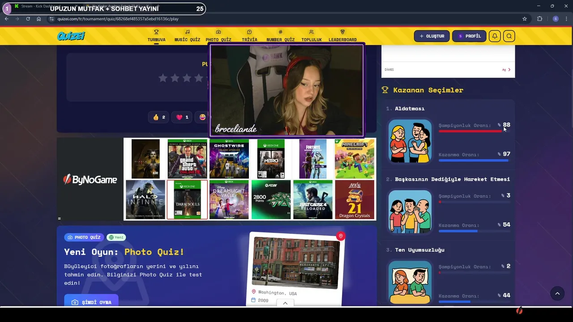Screen dimensions: 573x322
Task: Open the Dark Souls thumbnail
Action: [187, 199]
